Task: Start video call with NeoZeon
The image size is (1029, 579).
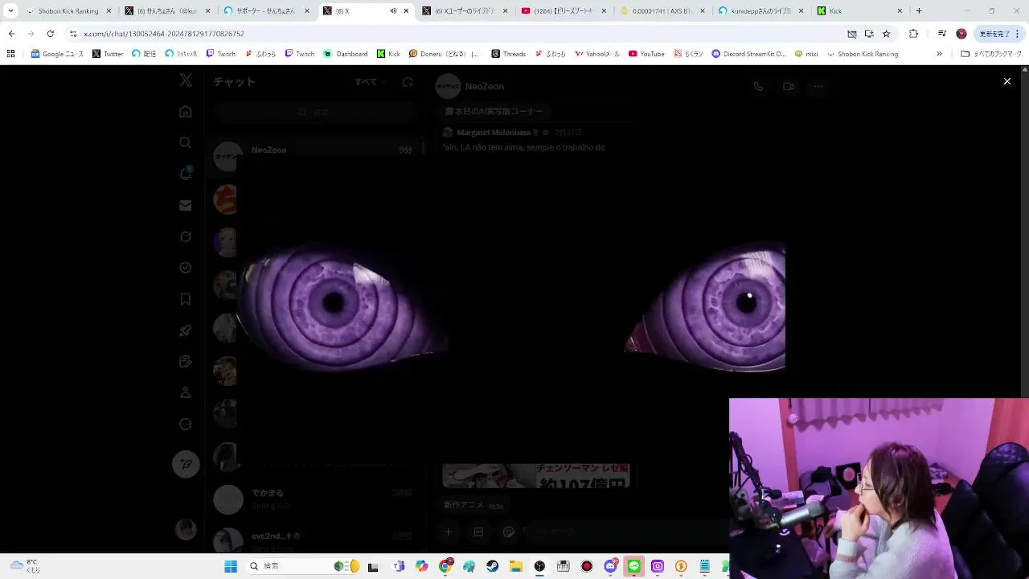Action: tap(788, 86)
